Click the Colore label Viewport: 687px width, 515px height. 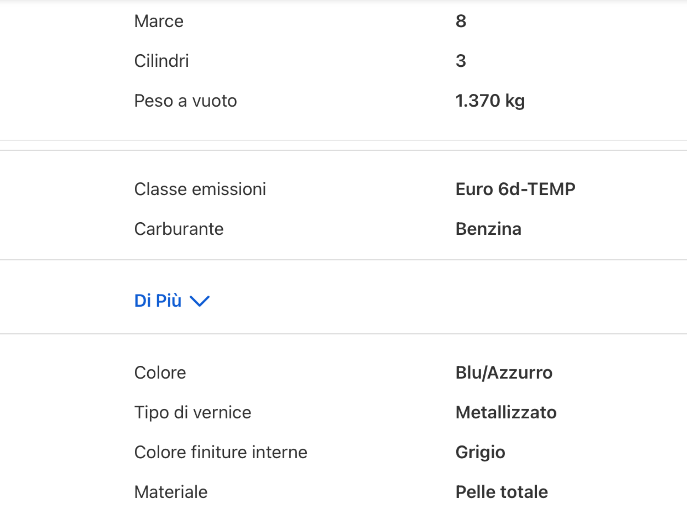(160, 372)
